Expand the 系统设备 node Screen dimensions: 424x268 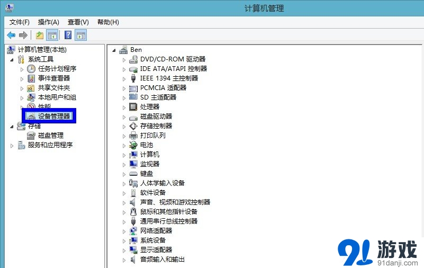pyautogui.click(x=124, y=240)
